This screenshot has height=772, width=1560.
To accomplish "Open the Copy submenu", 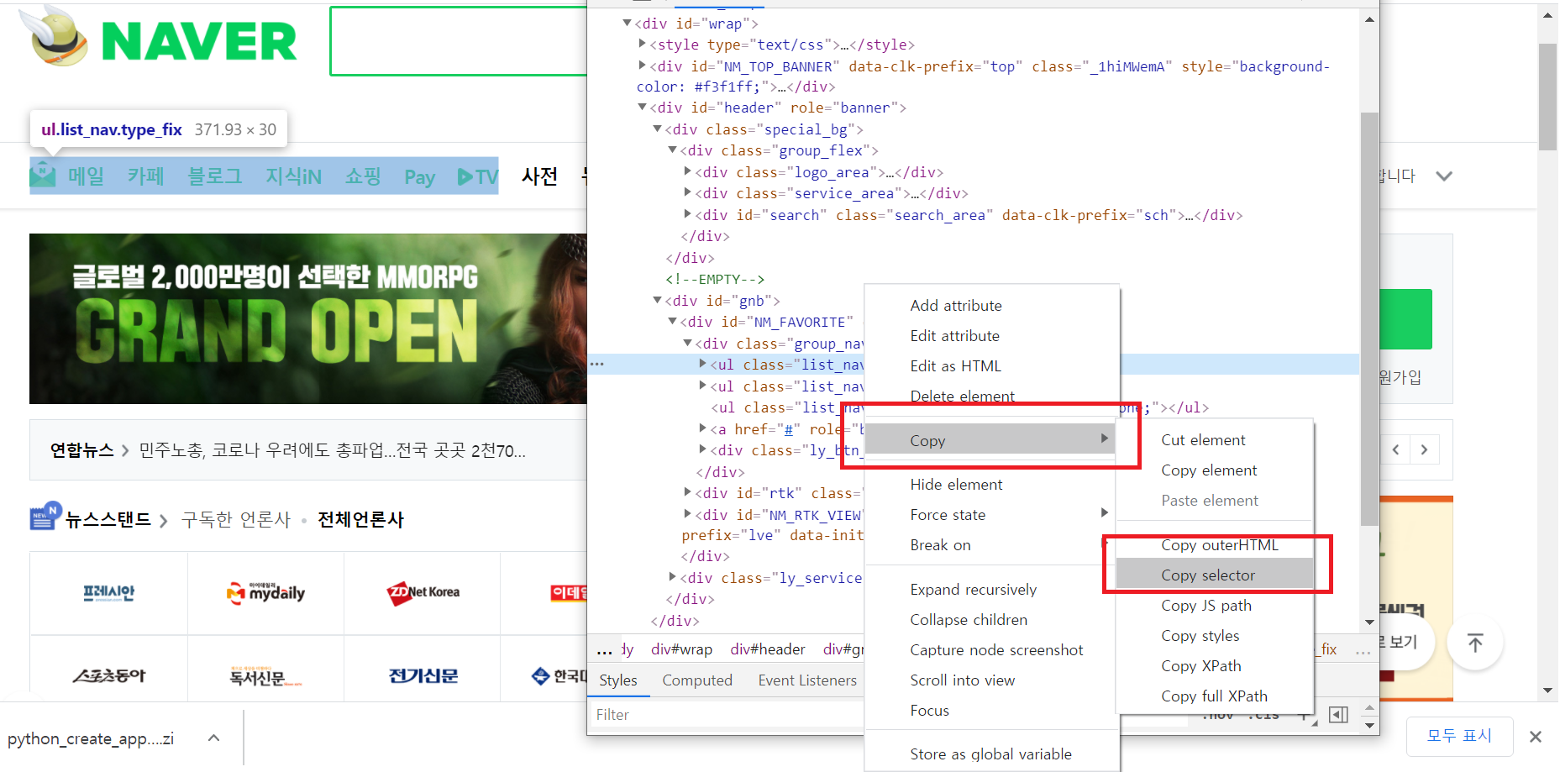I will [x=991, y=440].
